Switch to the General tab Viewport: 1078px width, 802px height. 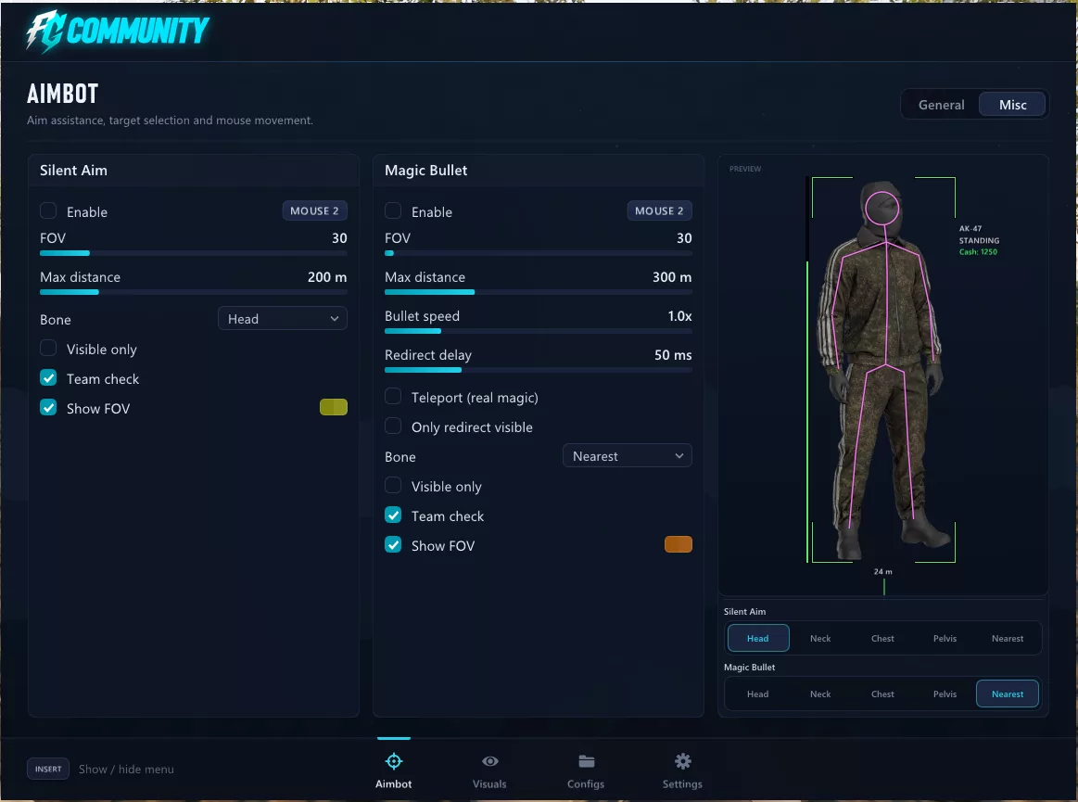[941, 105]
